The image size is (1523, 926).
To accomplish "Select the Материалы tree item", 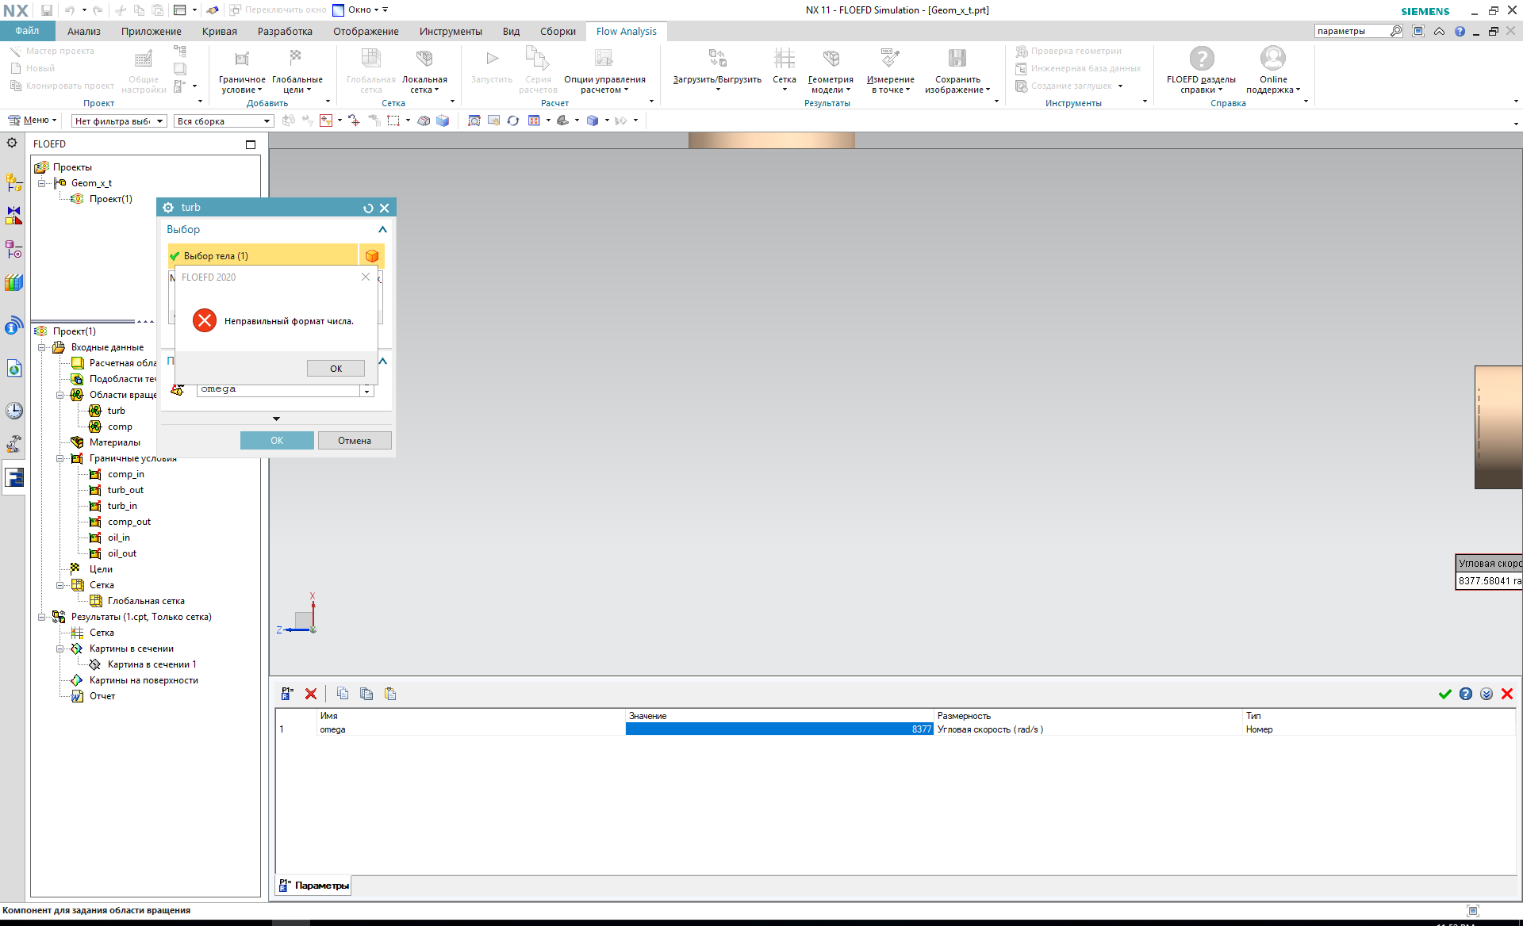I will [x=114, y=442].
